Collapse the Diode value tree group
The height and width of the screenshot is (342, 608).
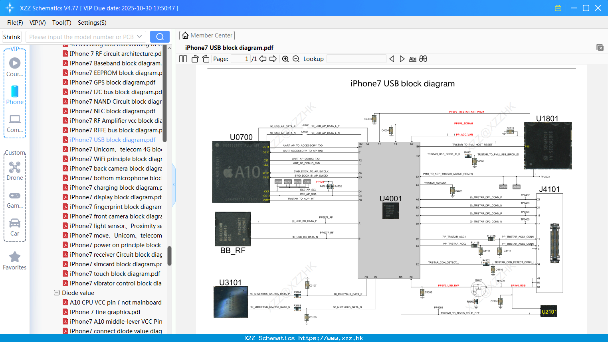57,293
